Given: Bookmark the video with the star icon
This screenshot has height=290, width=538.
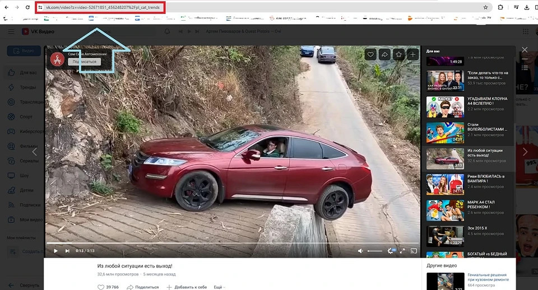Looking at the screenshot, I should point(398,54).
